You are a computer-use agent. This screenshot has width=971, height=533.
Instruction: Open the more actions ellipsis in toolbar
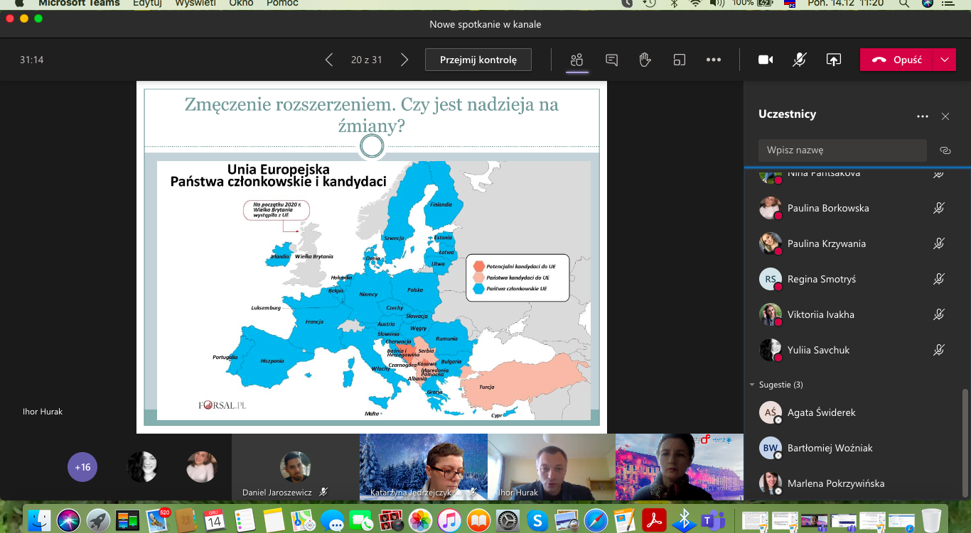point(714,60)
